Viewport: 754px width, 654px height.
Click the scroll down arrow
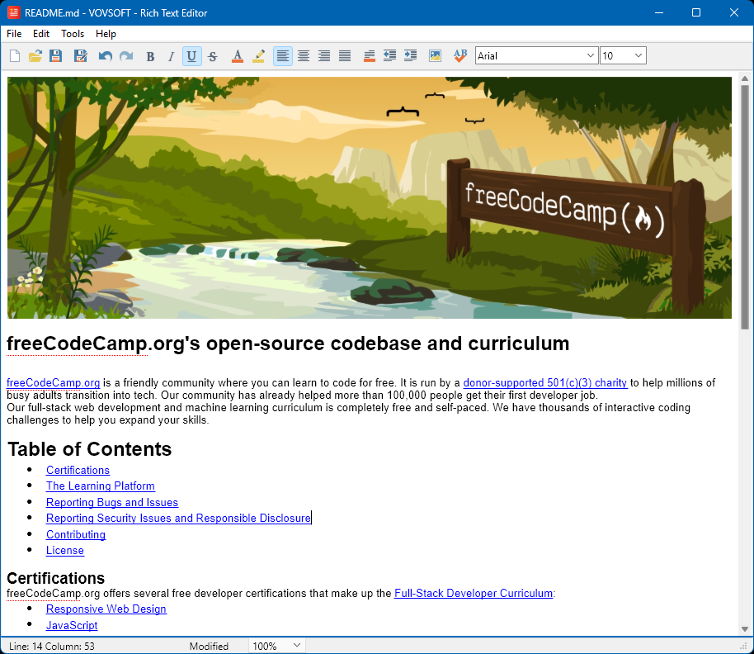click(745, 629)
